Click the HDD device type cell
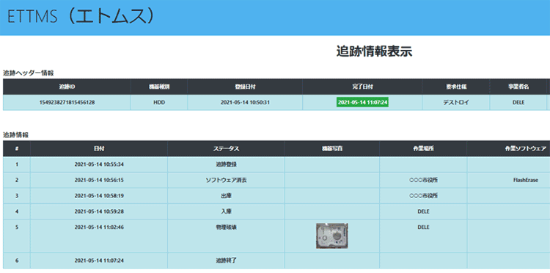Screen dimensions: 550x273 click(159, 103)
